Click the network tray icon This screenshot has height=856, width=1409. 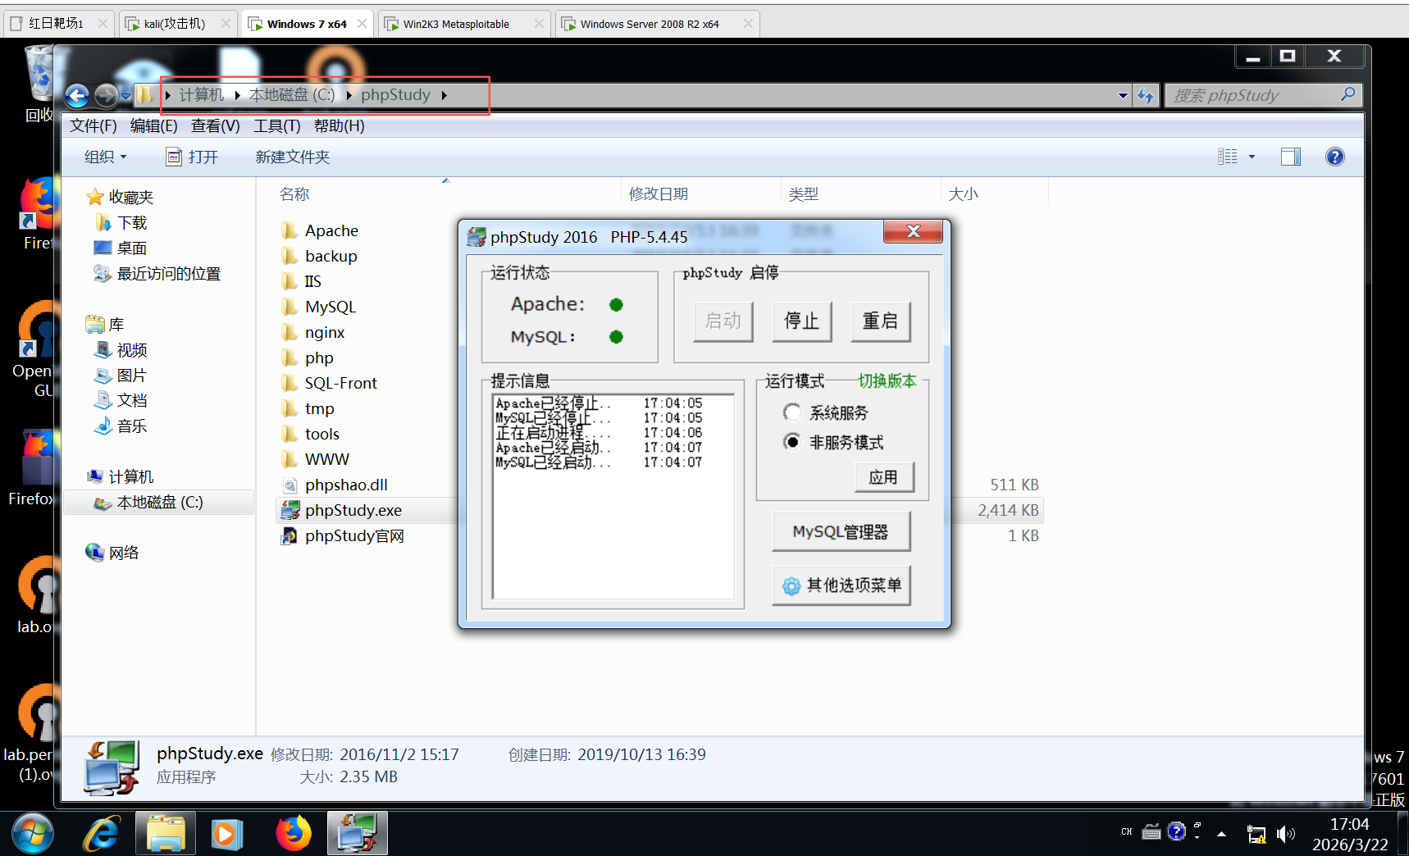pyautogui.click(x=1256, y=834)
